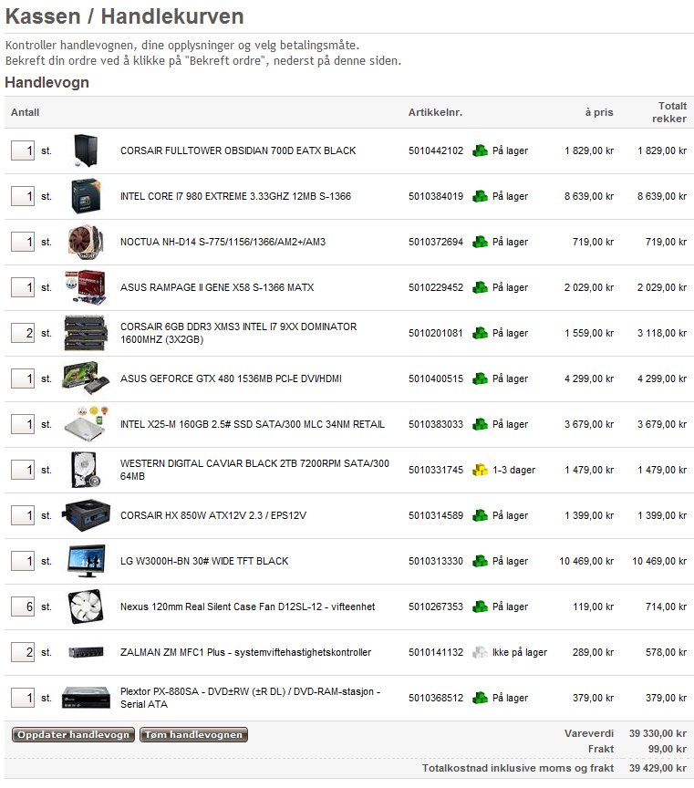The height and width of the screenshot is (788, 694).
Task: Click green stock icon for LG W3000H-BN
Action: point(480,561)
